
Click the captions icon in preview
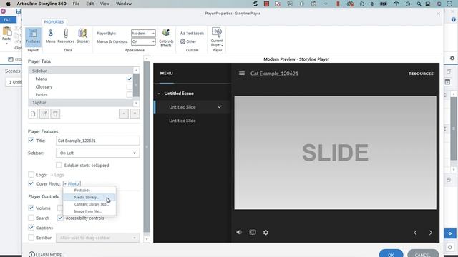tap(253, 232)
